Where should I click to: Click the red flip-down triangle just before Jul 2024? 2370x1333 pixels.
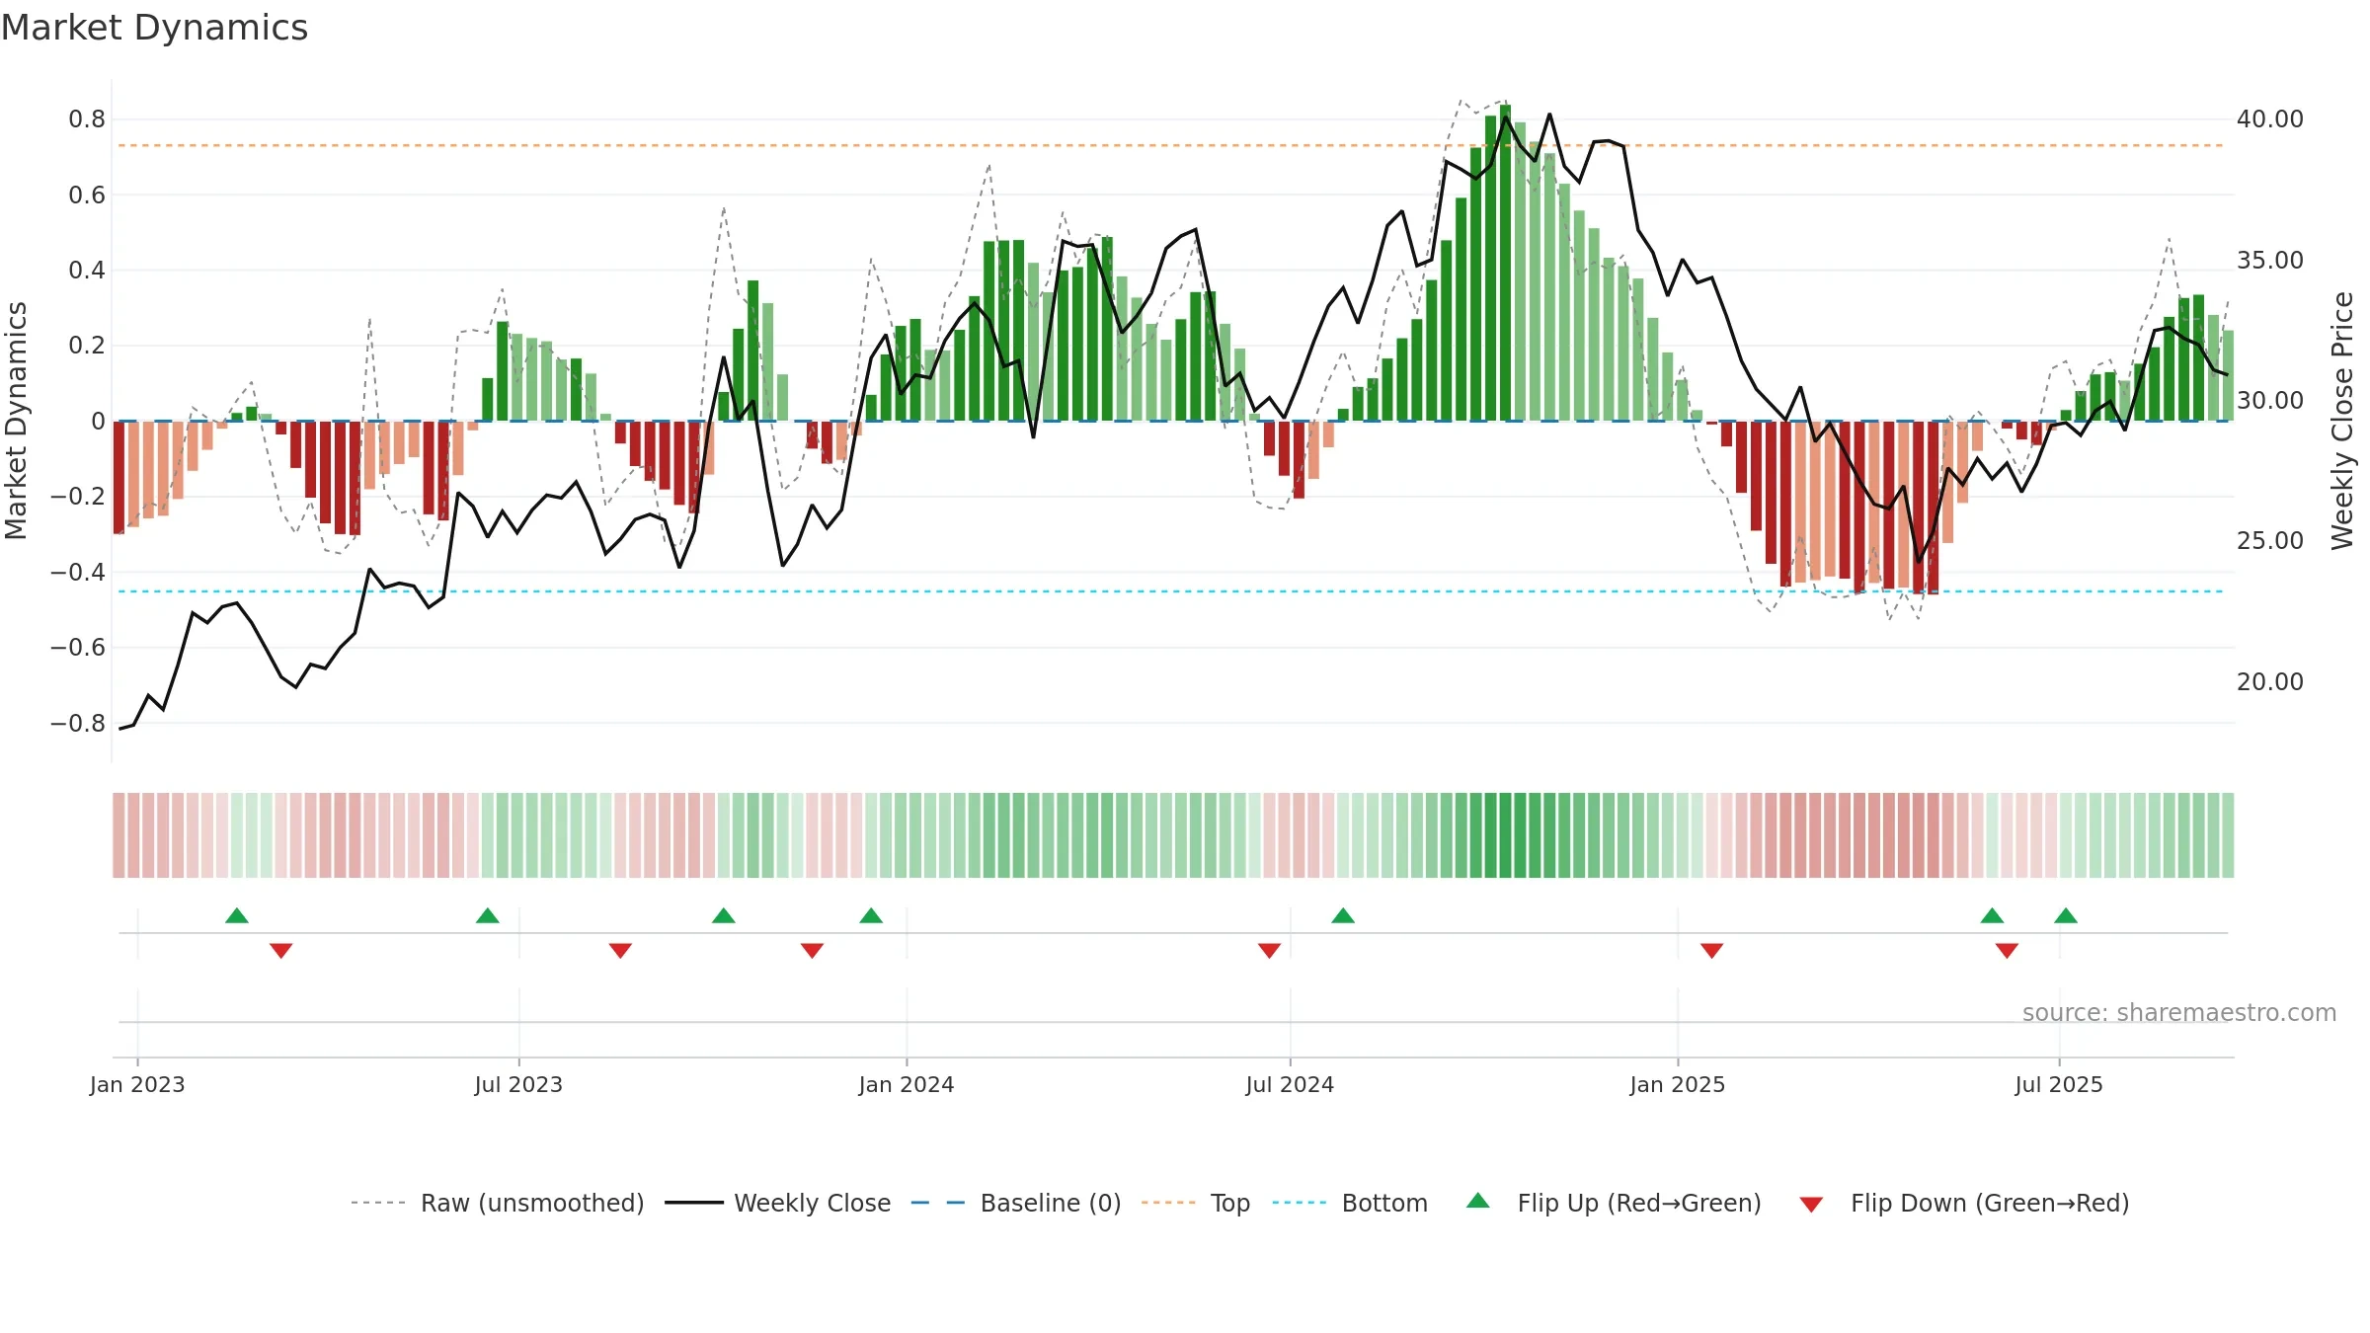1270,951
